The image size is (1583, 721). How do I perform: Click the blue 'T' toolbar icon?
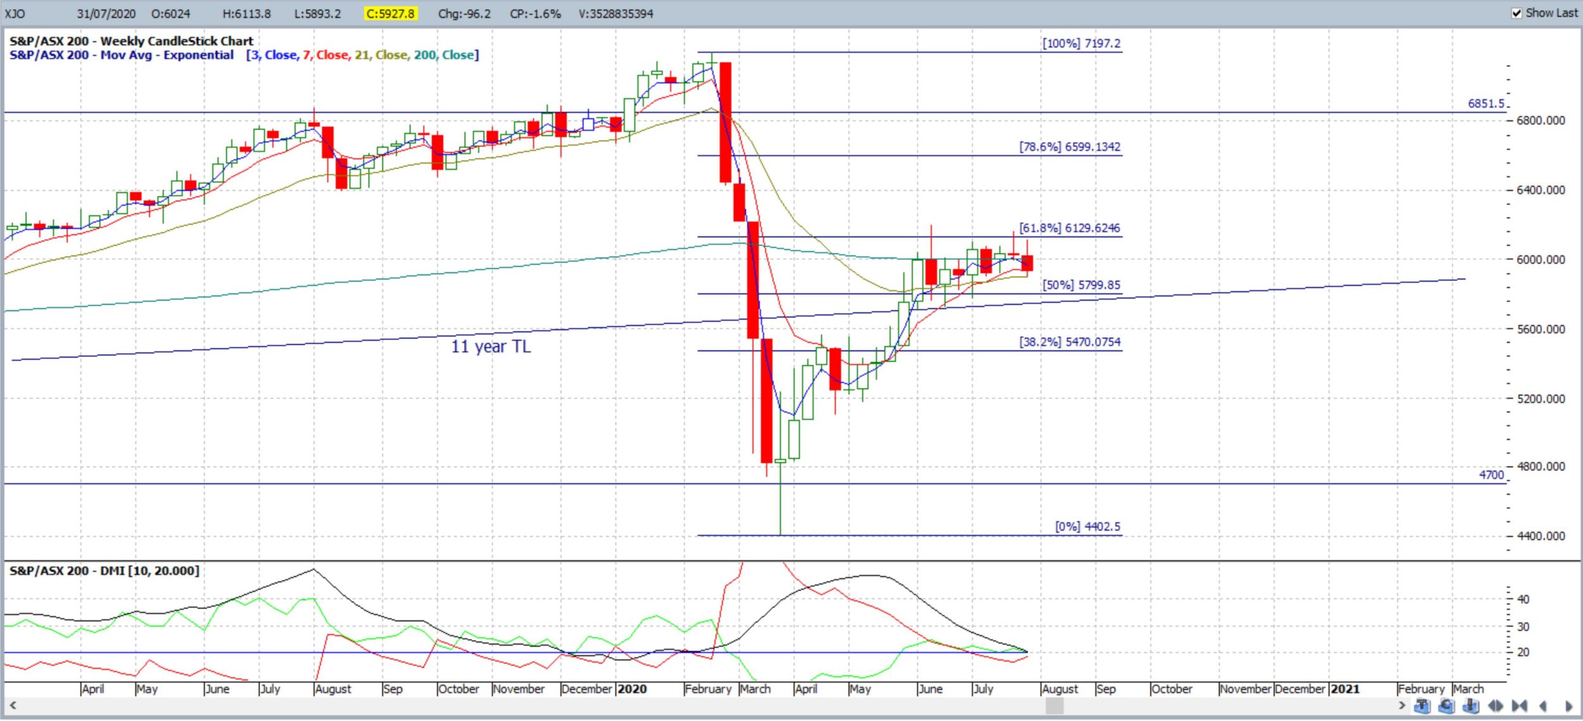pyautogui.click(x=1422, y=705)
